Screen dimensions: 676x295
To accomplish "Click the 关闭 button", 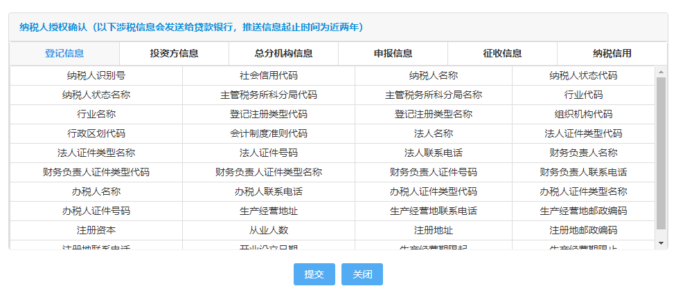I will point(362,274).
